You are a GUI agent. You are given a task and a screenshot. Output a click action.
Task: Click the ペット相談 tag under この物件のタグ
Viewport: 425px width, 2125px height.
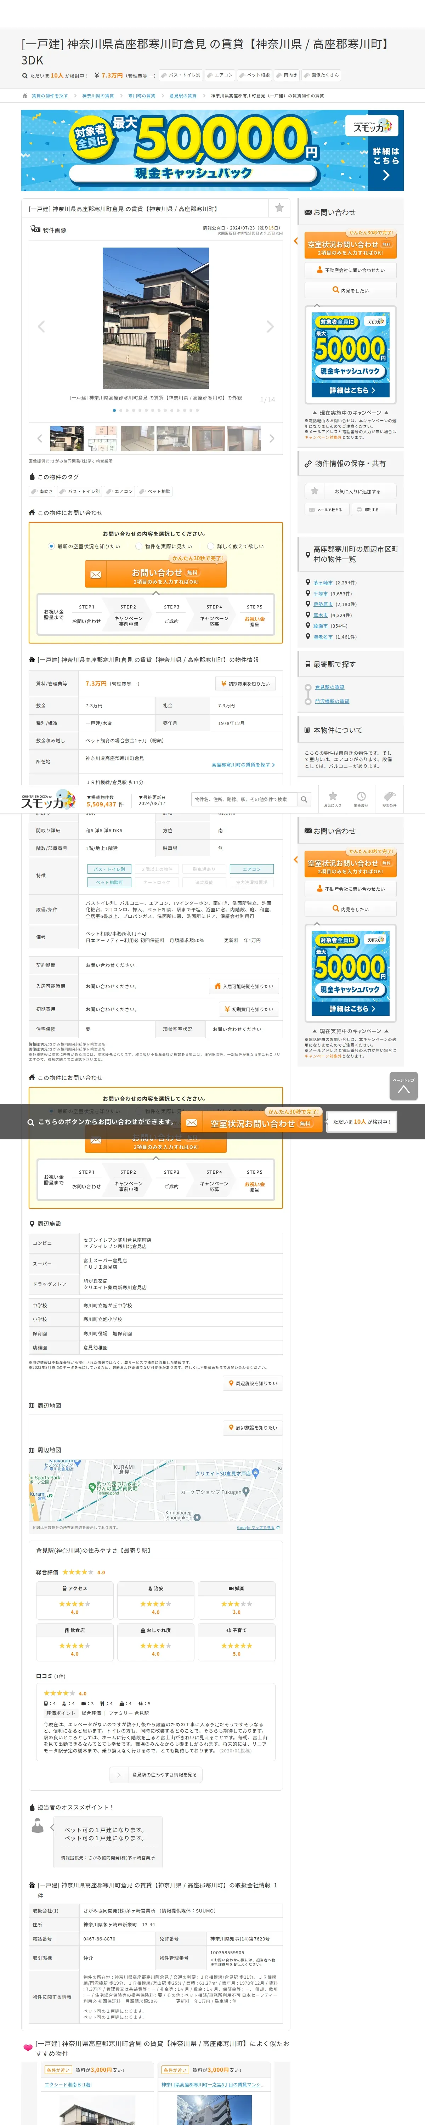(155, 492)
